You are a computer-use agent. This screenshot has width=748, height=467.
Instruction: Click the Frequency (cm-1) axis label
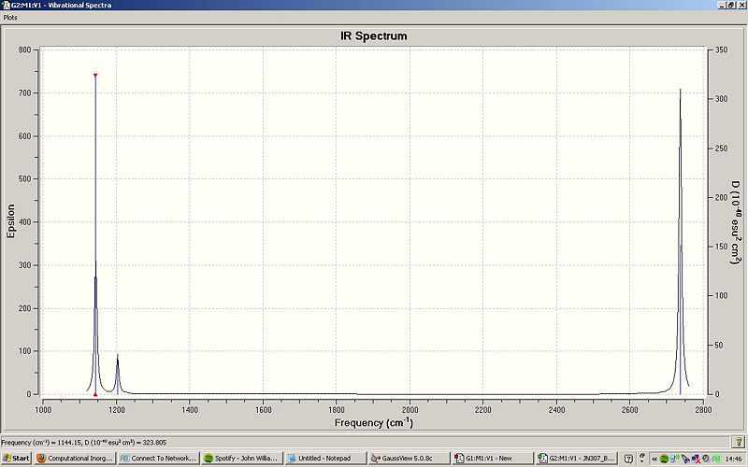click(x=373, y=423)
